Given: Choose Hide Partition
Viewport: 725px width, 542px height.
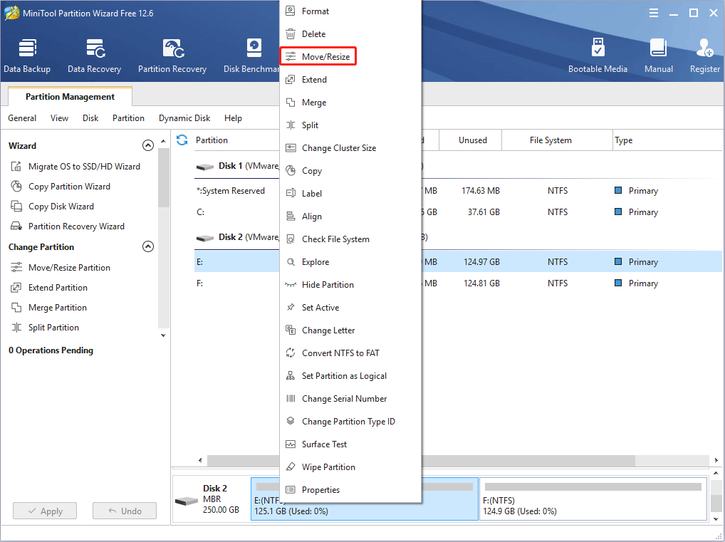Looking at the screenshot, I should pyautogui.click(x=350, y=284).
